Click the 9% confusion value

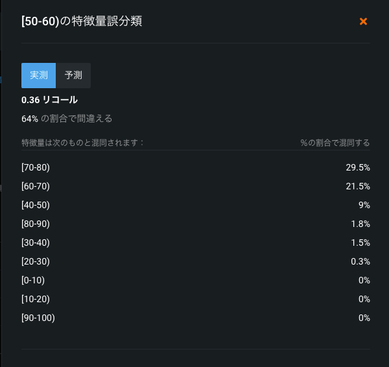pos(364,205)
